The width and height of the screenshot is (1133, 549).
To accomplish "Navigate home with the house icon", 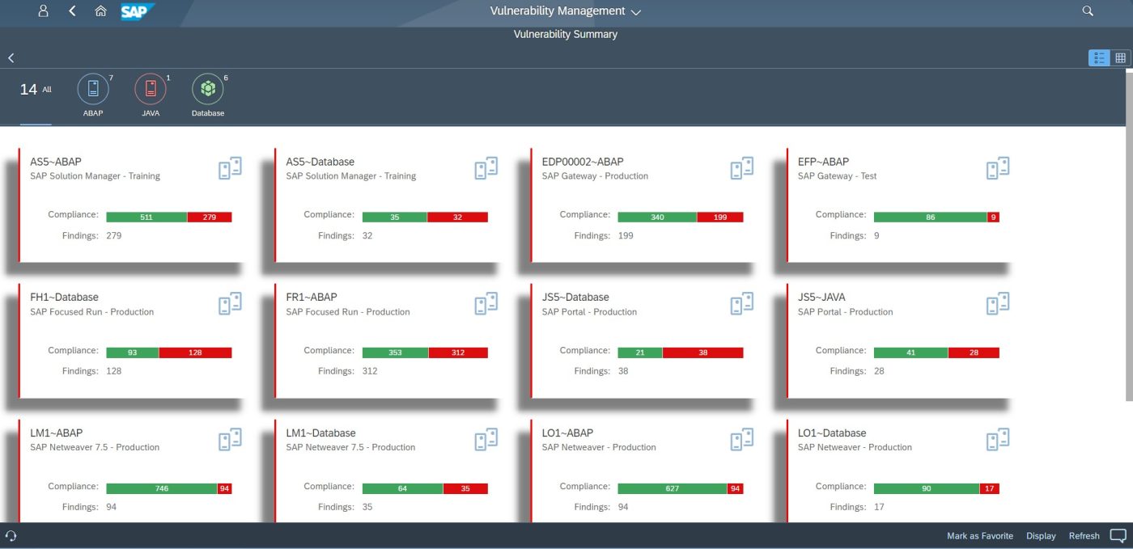I will (100, 11).
